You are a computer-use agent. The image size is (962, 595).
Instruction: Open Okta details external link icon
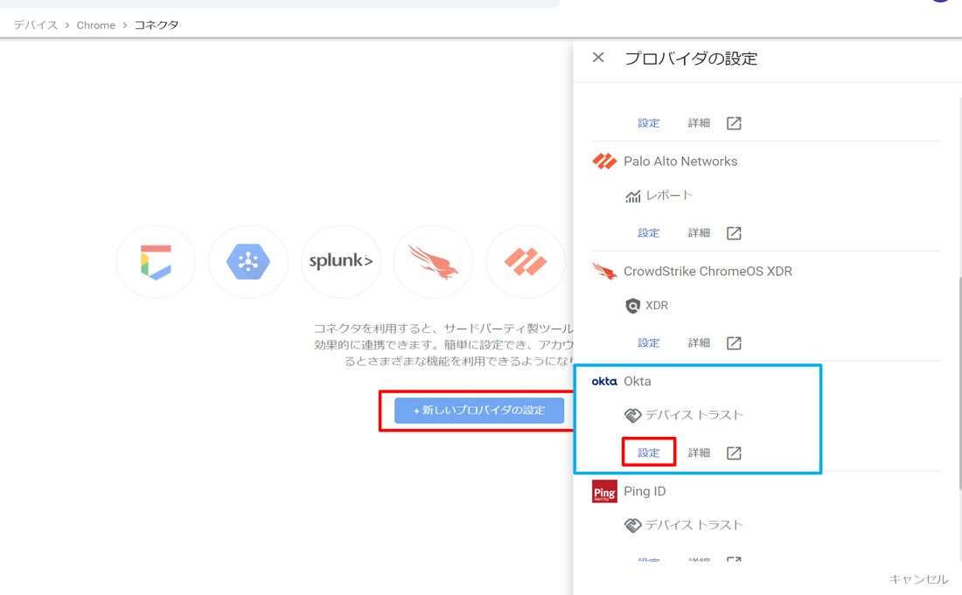click(734, 453)
